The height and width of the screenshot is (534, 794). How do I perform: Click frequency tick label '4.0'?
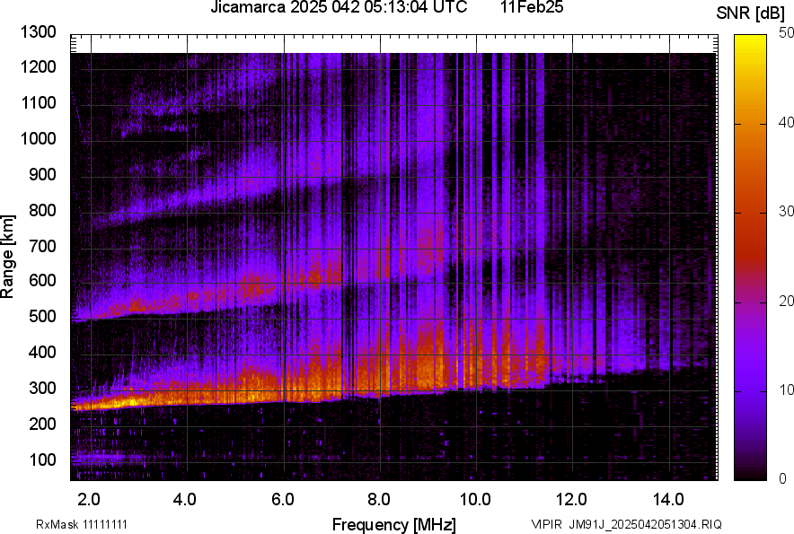[185, 500]
